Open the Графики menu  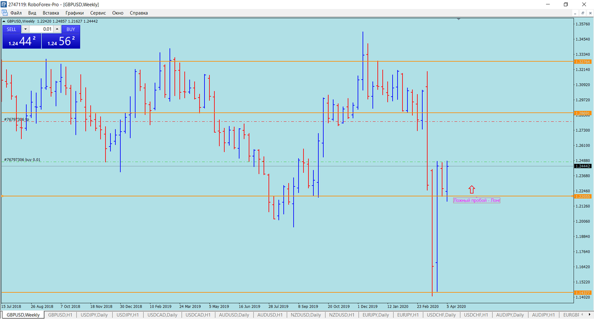[x=74, y=13]
